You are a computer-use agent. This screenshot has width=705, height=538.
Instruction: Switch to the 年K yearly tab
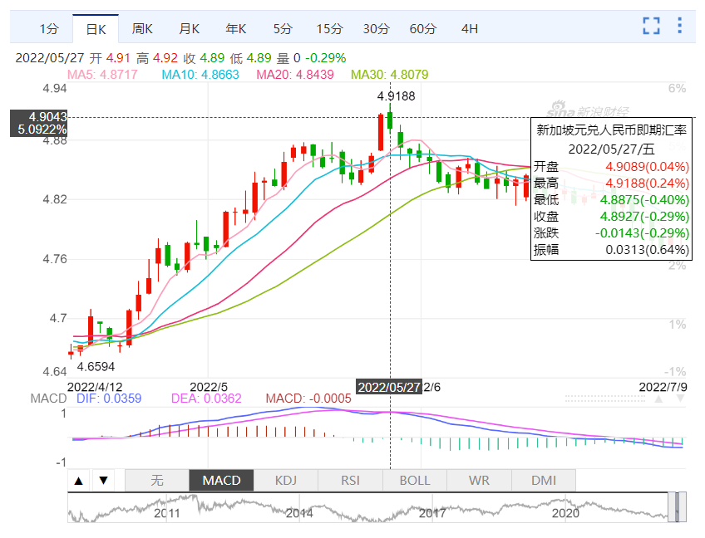235,29
